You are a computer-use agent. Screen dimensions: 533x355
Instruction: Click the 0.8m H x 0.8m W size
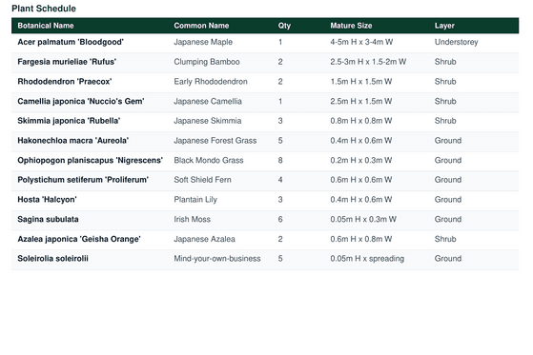361,121
